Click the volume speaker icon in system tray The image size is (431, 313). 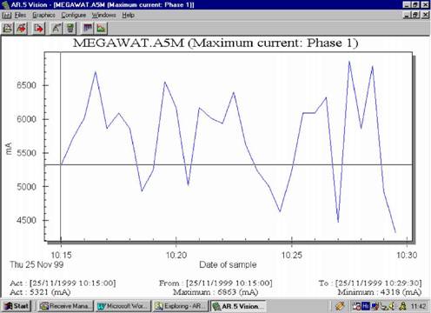pyautogui.click(x=392, y=306)
